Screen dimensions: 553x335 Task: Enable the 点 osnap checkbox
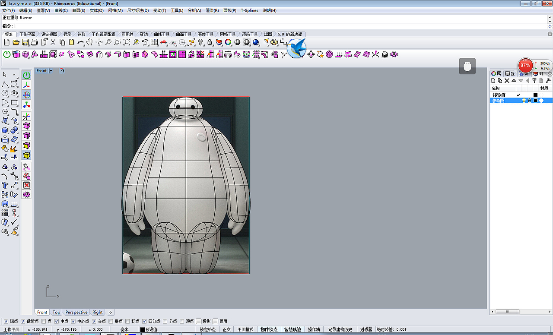coord(44,322)
